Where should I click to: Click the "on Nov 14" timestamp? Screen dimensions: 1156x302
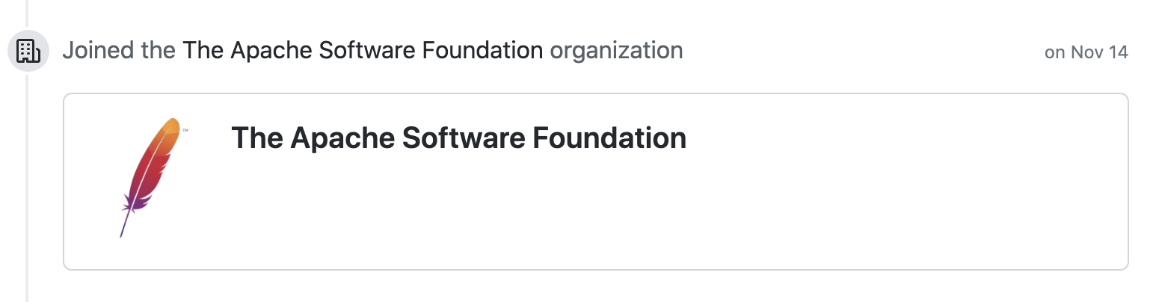[x=1086, y=52]
